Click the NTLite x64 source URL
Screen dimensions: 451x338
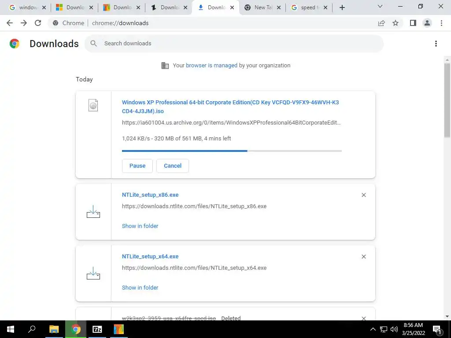tap(194, 268)
